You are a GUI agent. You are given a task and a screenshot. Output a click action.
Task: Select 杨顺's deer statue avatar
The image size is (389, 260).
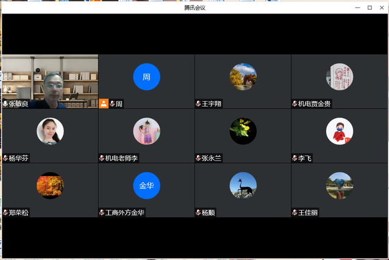243,186
